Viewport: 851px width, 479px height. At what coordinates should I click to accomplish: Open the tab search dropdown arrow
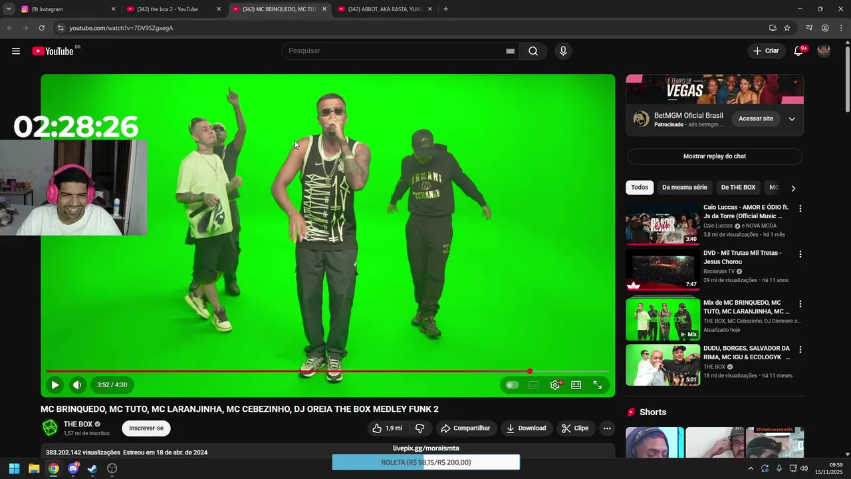(x=9, y=9)
